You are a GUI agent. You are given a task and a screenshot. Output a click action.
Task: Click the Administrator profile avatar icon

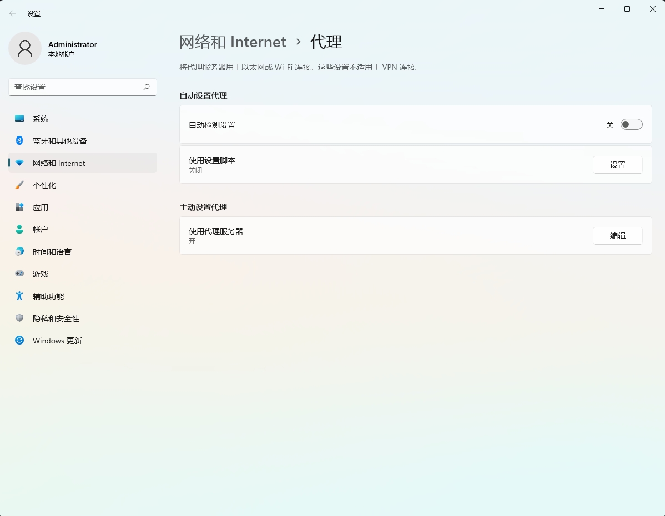pos(25,48)
